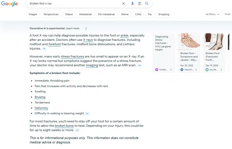Expand sources after 'bearing weight' bullet

click(87, 114)
